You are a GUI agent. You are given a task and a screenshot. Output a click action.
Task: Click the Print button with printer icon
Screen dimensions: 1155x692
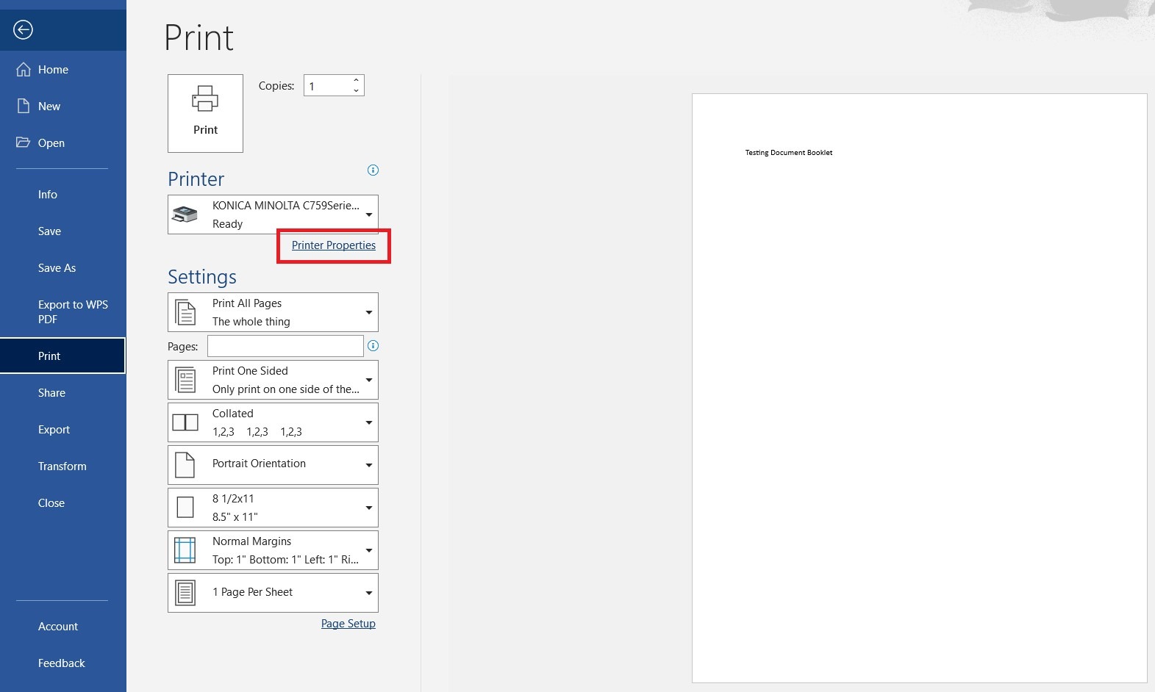pyautogui.click(x=205, y=113)
